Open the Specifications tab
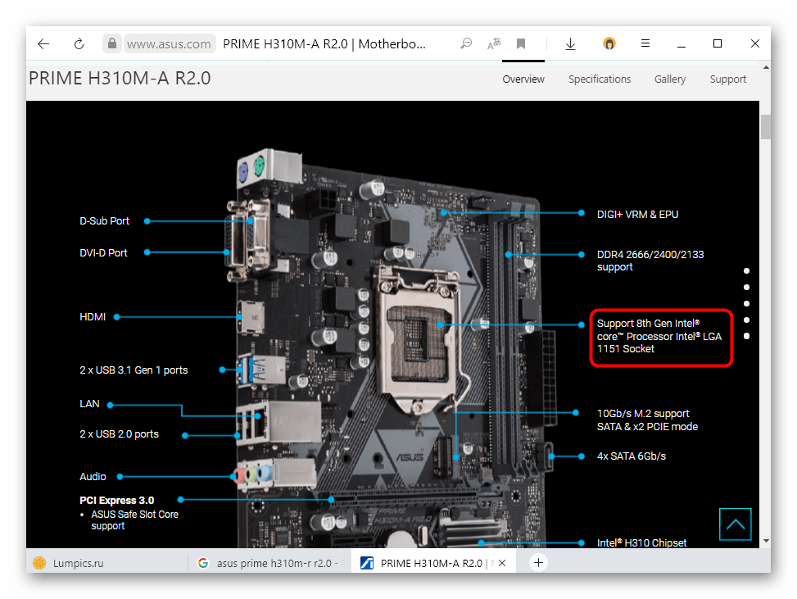The height and width of the screenshot is (599, 797). [x=600, y=79]
